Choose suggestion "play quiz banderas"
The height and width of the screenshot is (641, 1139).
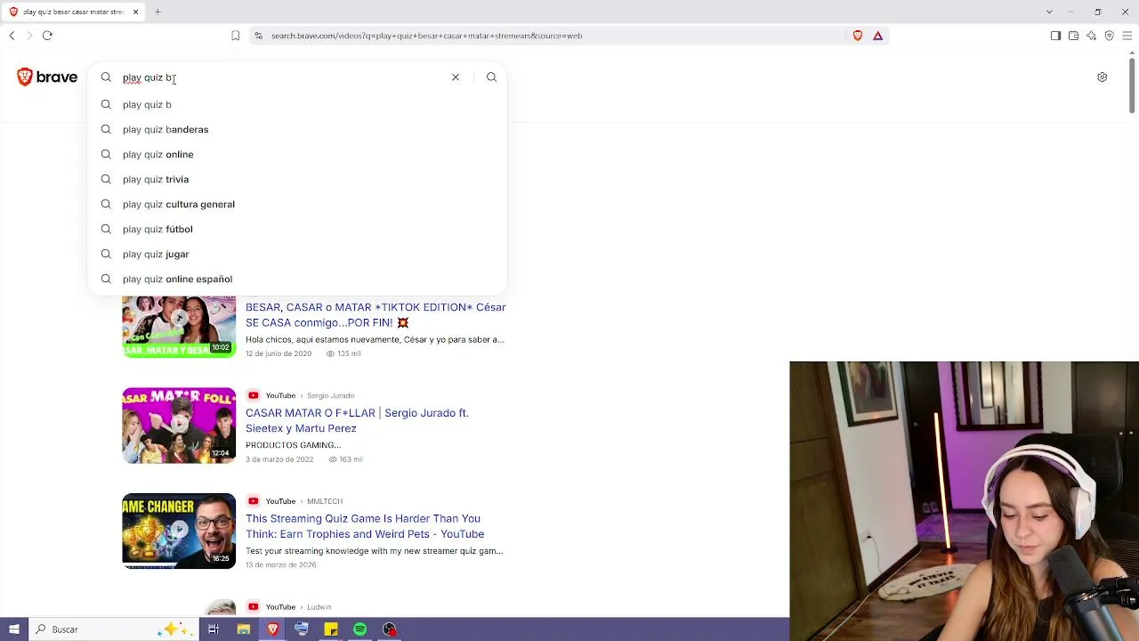(x=297, y=129)
